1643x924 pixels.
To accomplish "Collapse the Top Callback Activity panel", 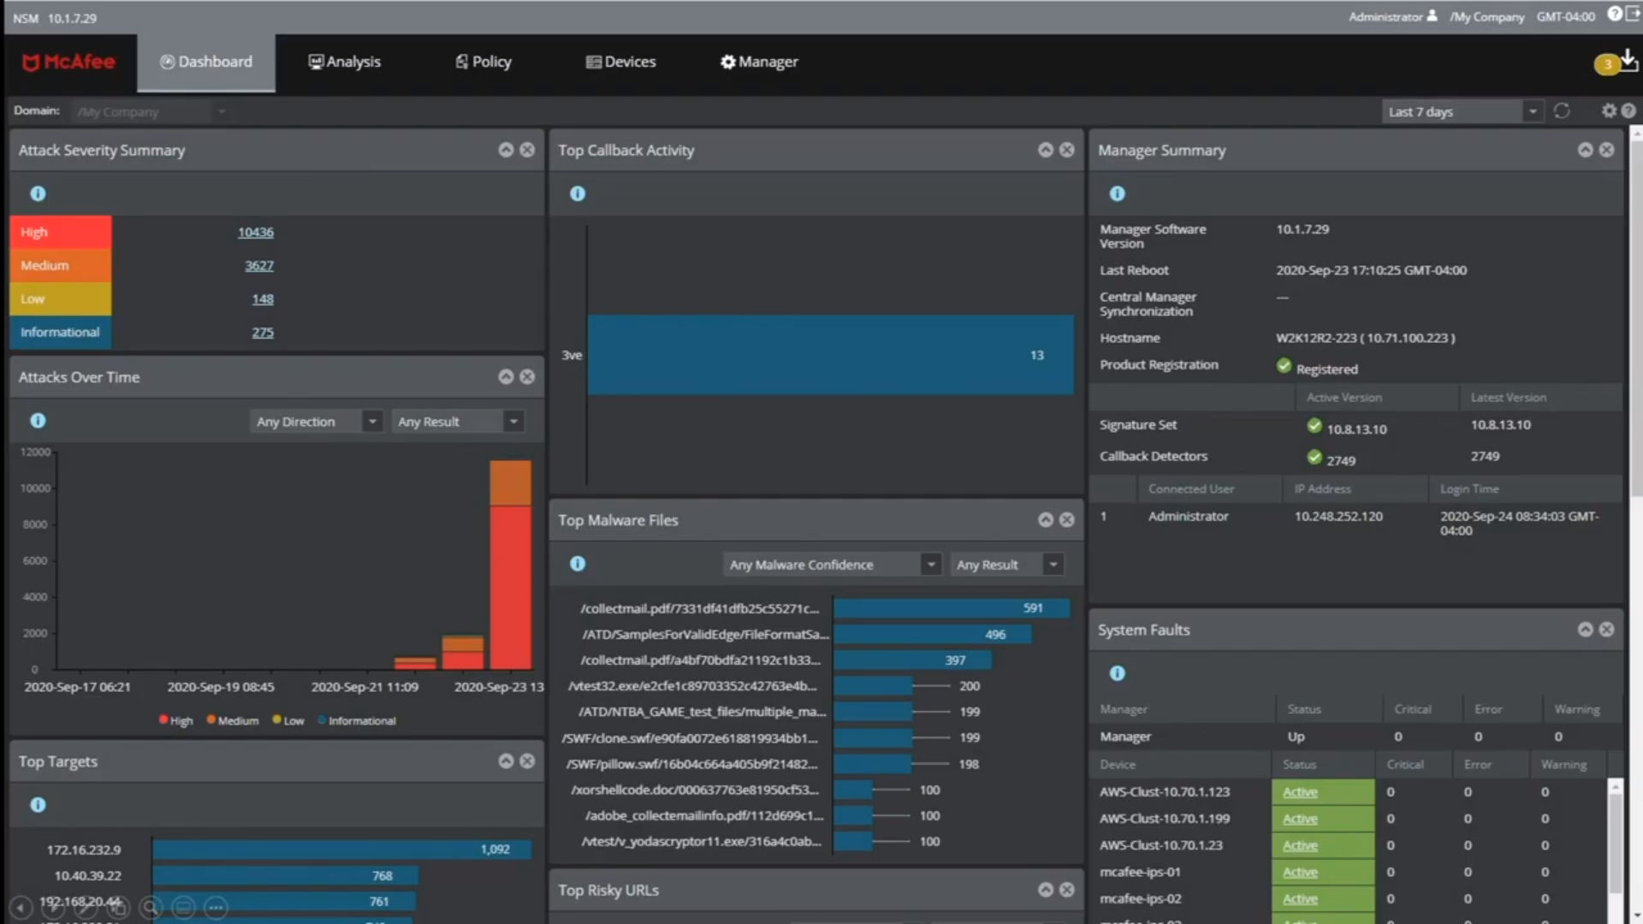I will (x=1046, y=150).
